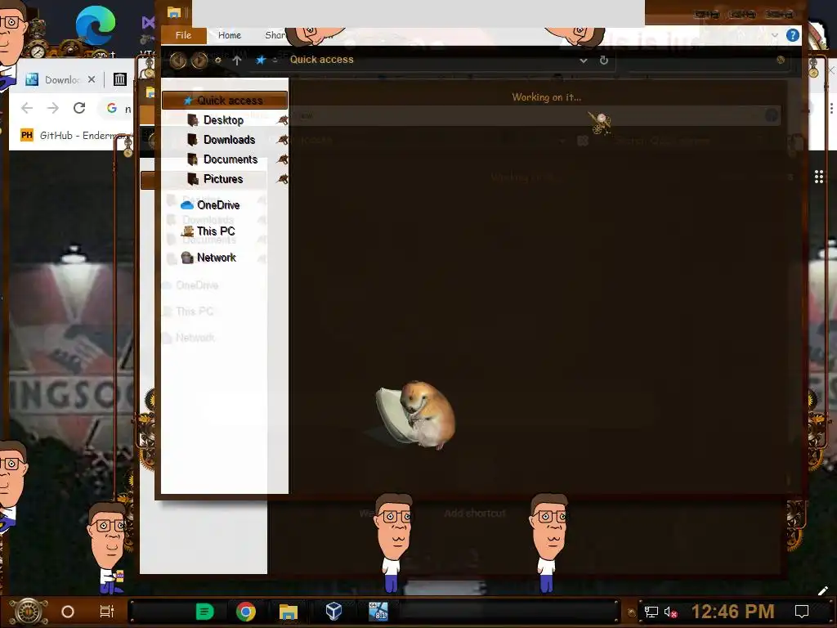Click Chrome's back arrow button
837x628 pixels.
click(27, 109)
